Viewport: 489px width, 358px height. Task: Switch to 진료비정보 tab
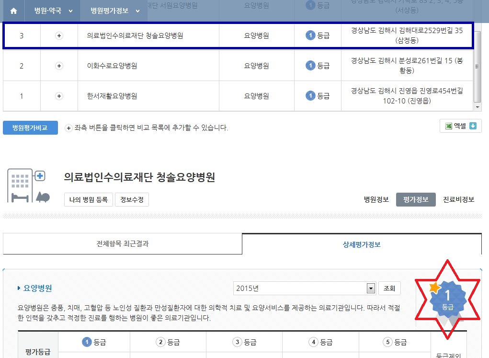[458, 199]
